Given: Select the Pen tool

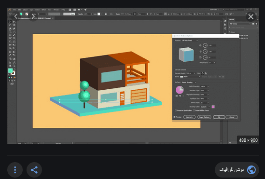Looking at the screenshot, I should (x=10, y=28).
